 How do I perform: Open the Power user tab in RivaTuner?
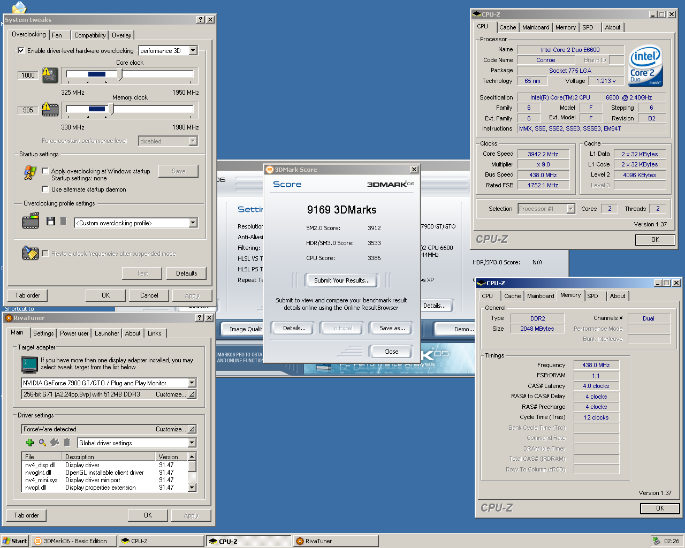74,333
